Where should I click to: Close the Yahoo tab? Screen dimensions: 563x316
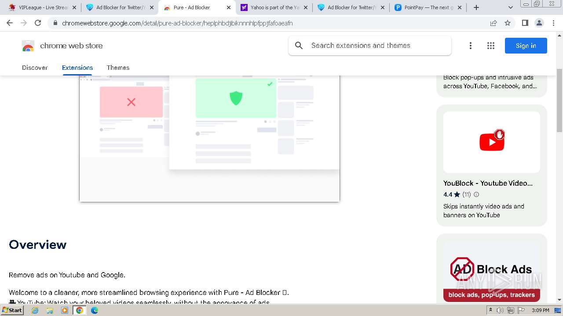(306, 7)
